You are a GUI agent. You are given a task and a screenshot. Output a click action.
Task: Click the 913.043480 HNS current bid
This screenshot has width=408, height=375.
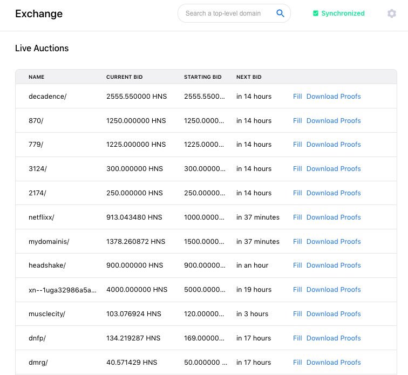134,217
